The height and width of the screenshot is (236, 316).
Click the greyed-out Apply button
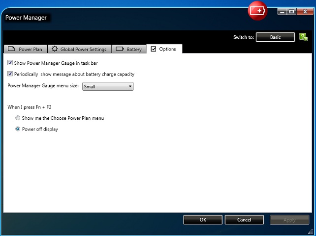pyautogui.click(x=289, y=220)
